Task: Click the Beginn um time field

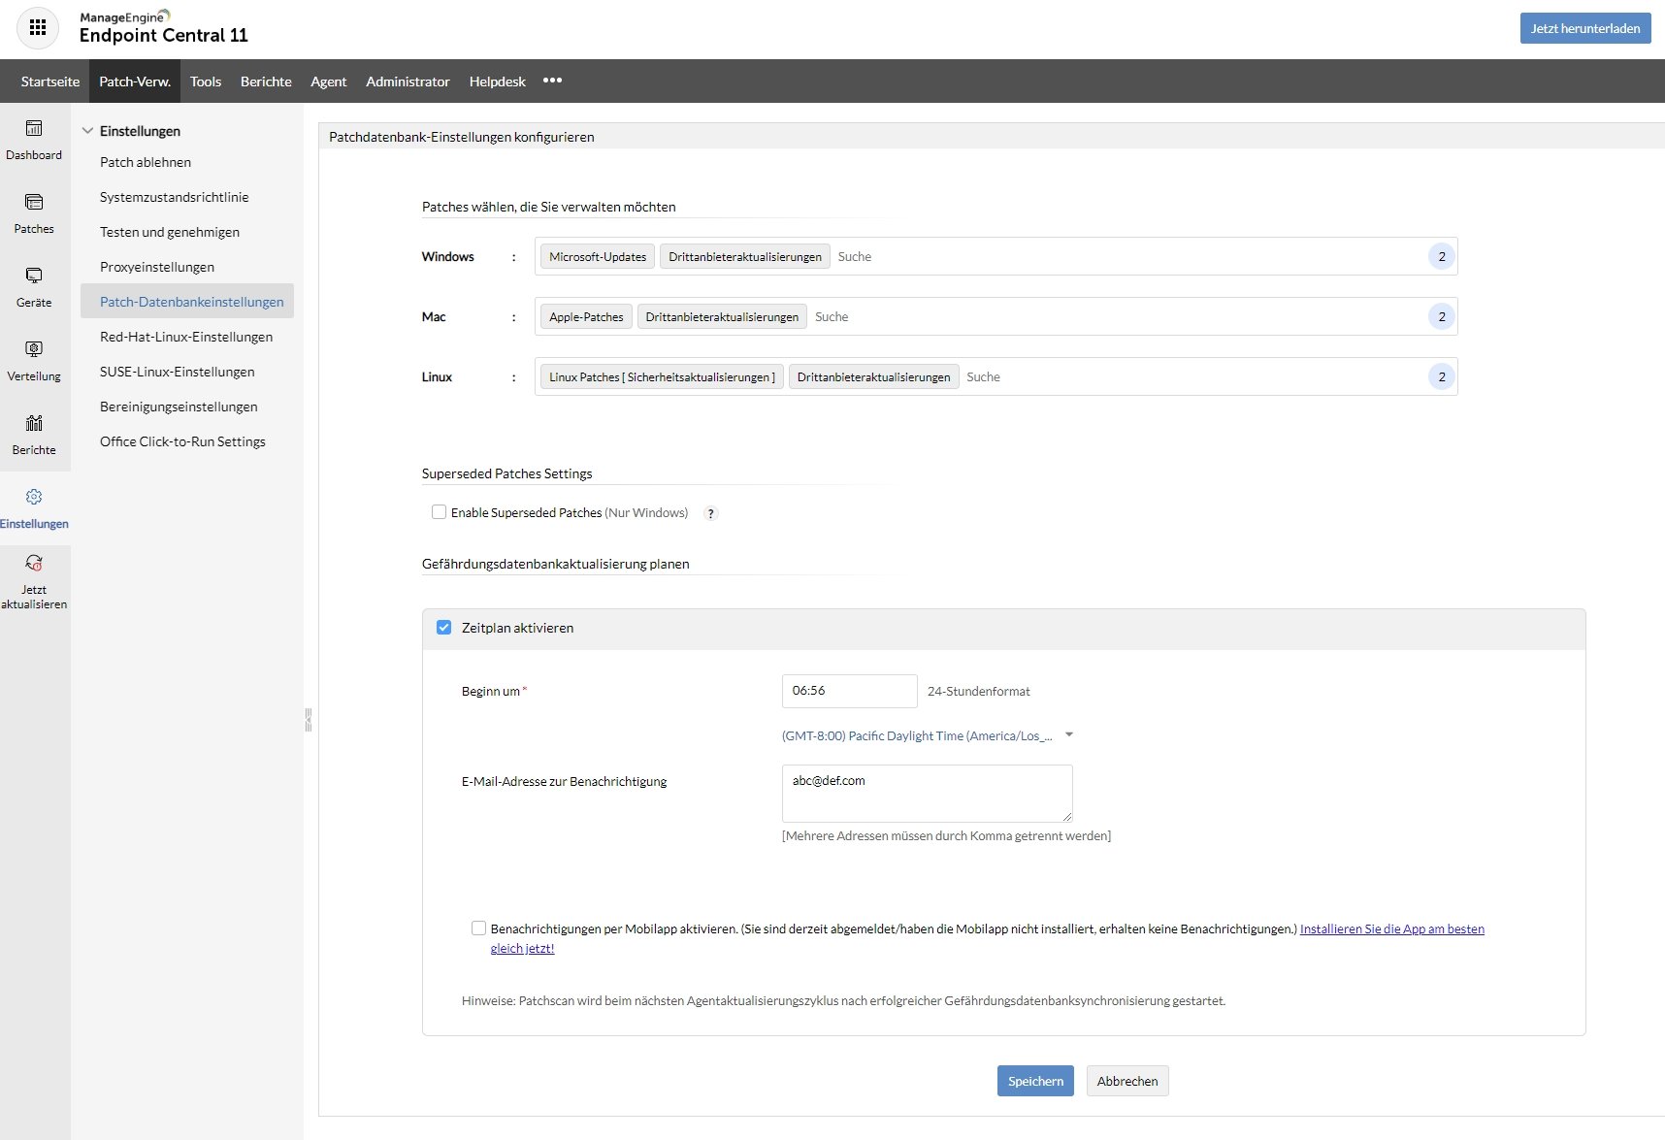Action: [x=848, y=691]
